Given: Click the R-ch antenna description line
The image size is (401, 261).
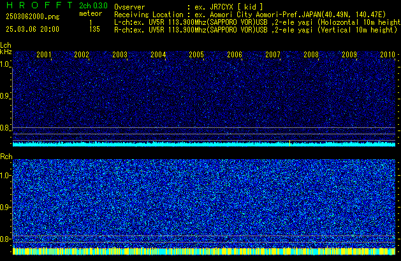Looking at the screenshot, I should coord(256,30).
